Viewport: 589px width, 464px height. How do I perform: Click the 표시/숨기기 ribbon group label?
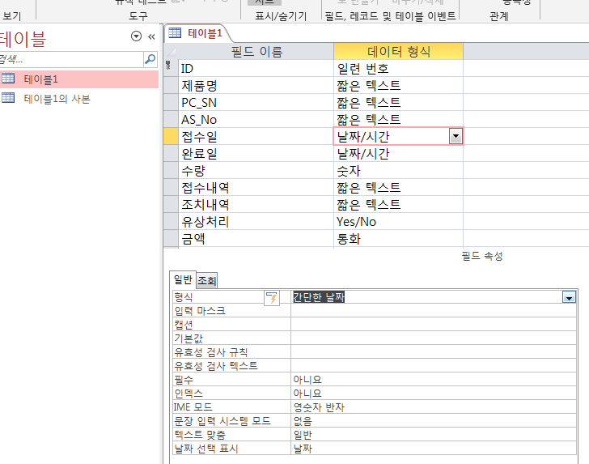coord(281,16)
